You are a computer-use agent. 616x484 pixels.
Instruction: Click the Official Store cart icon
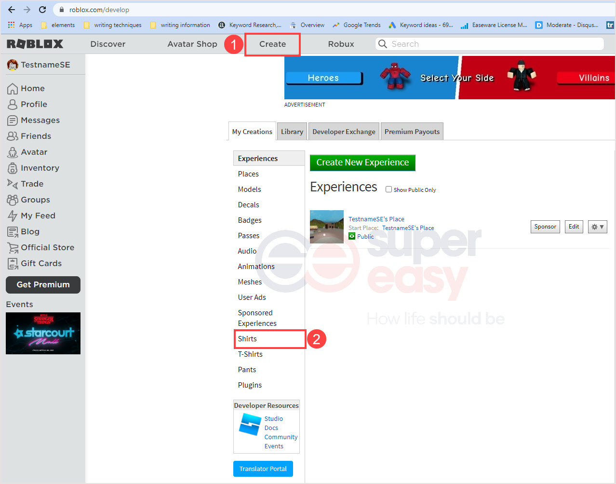13,247
